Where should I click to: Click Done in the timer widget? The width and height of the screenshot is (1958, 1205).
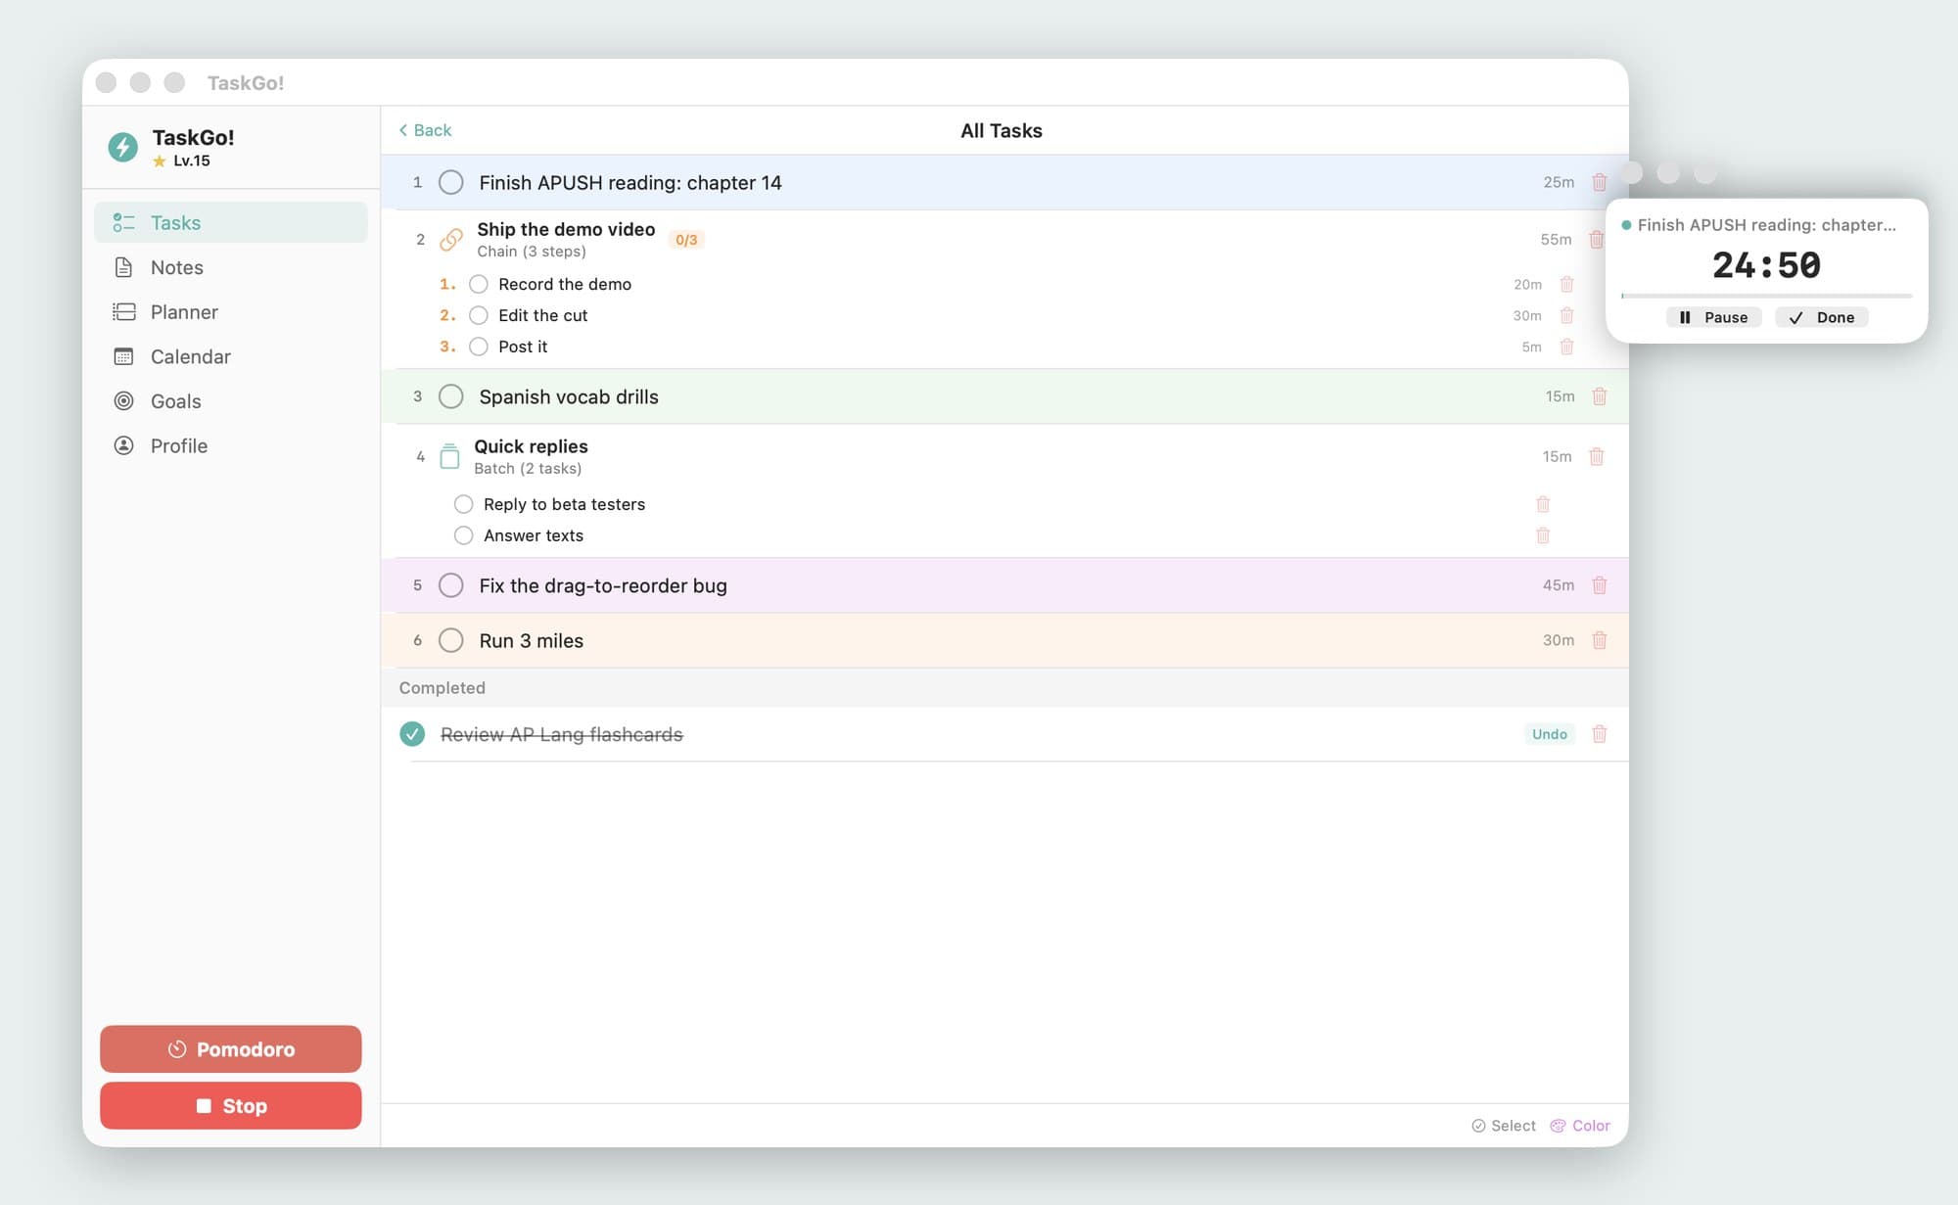pos(1822,317)
